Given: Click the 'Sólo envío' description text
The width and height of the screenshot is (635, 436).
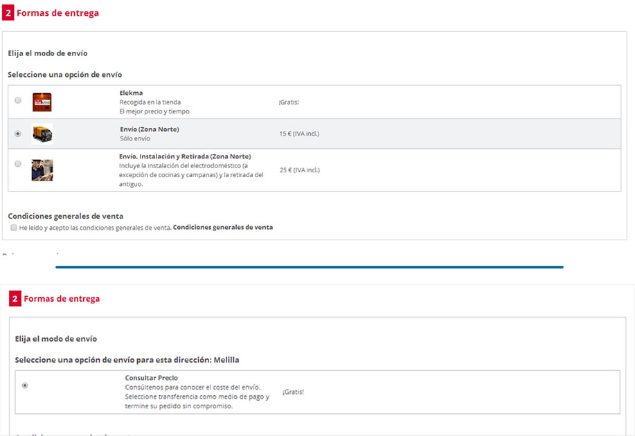Looking at the screenshot, I should (134, 138).
